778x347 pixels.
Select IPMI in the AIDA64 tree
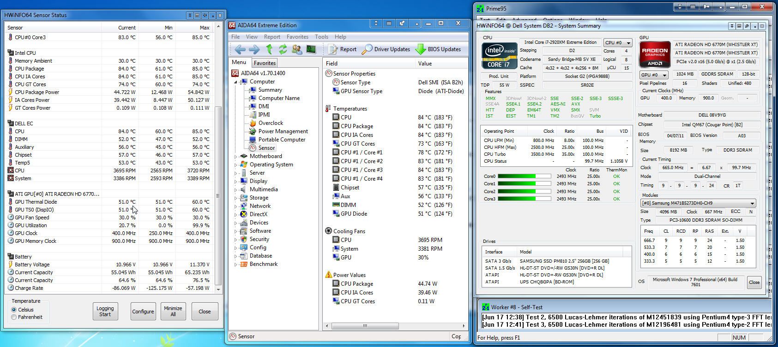(264, 115)
